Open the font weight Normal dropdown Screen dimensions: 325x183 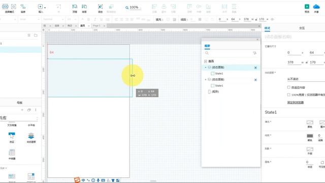click(53, 19)
